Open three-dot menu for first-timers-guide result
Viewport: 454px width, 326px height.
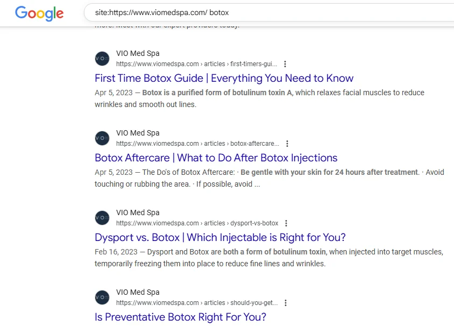[x=285, y=64]
